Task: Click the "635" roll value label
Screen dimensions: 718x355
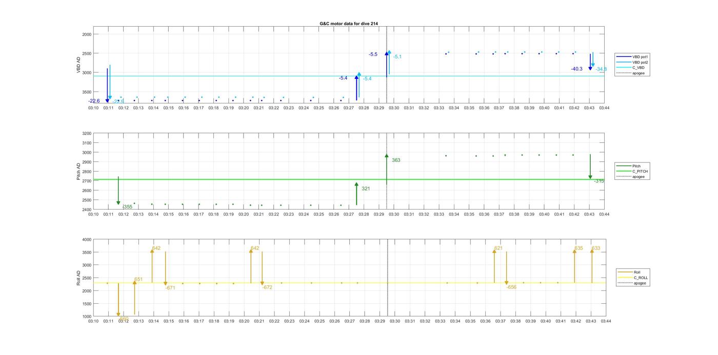Action: pos(579,248)
